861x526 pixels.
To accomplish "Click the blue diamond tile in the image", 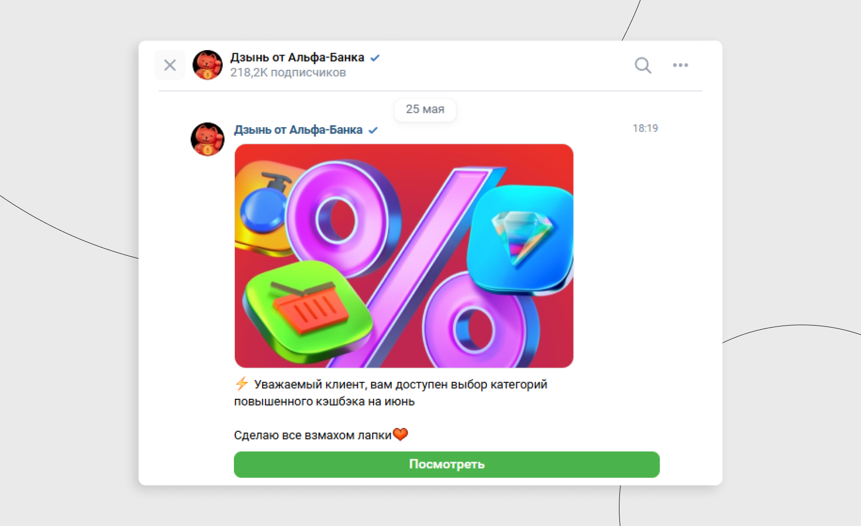I will pyautogui.click(x=521, y=238).
